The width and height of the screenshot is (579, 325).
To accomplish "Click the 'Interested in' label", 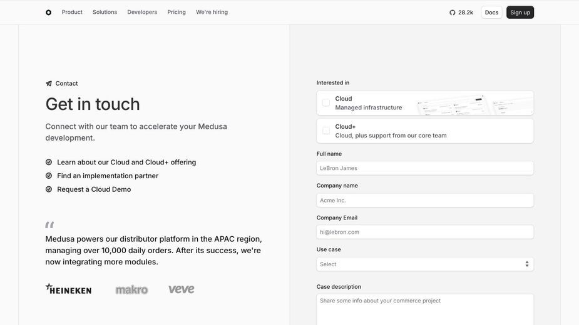I will coord(333,82).
